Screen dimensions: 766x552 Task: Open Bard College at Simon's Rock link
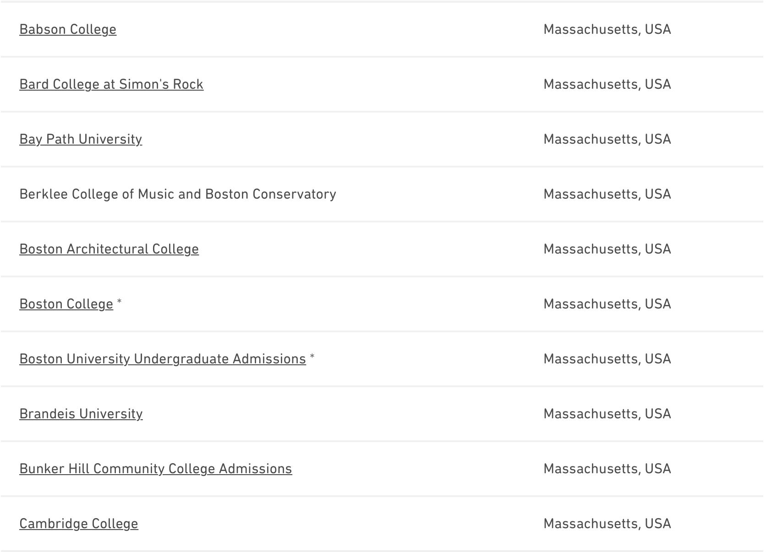point(111,84)
